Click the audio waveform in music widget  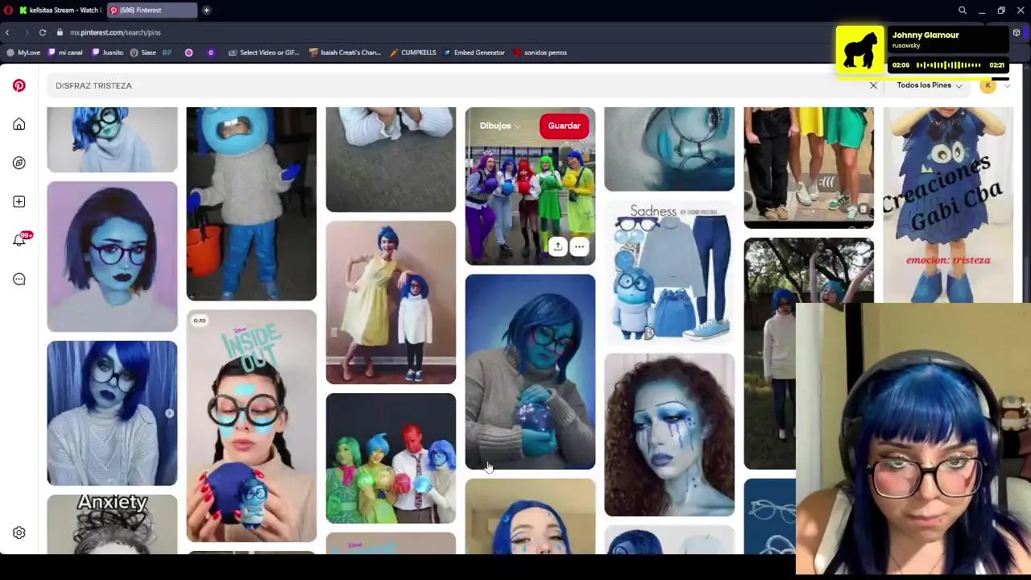coord(949,65)
